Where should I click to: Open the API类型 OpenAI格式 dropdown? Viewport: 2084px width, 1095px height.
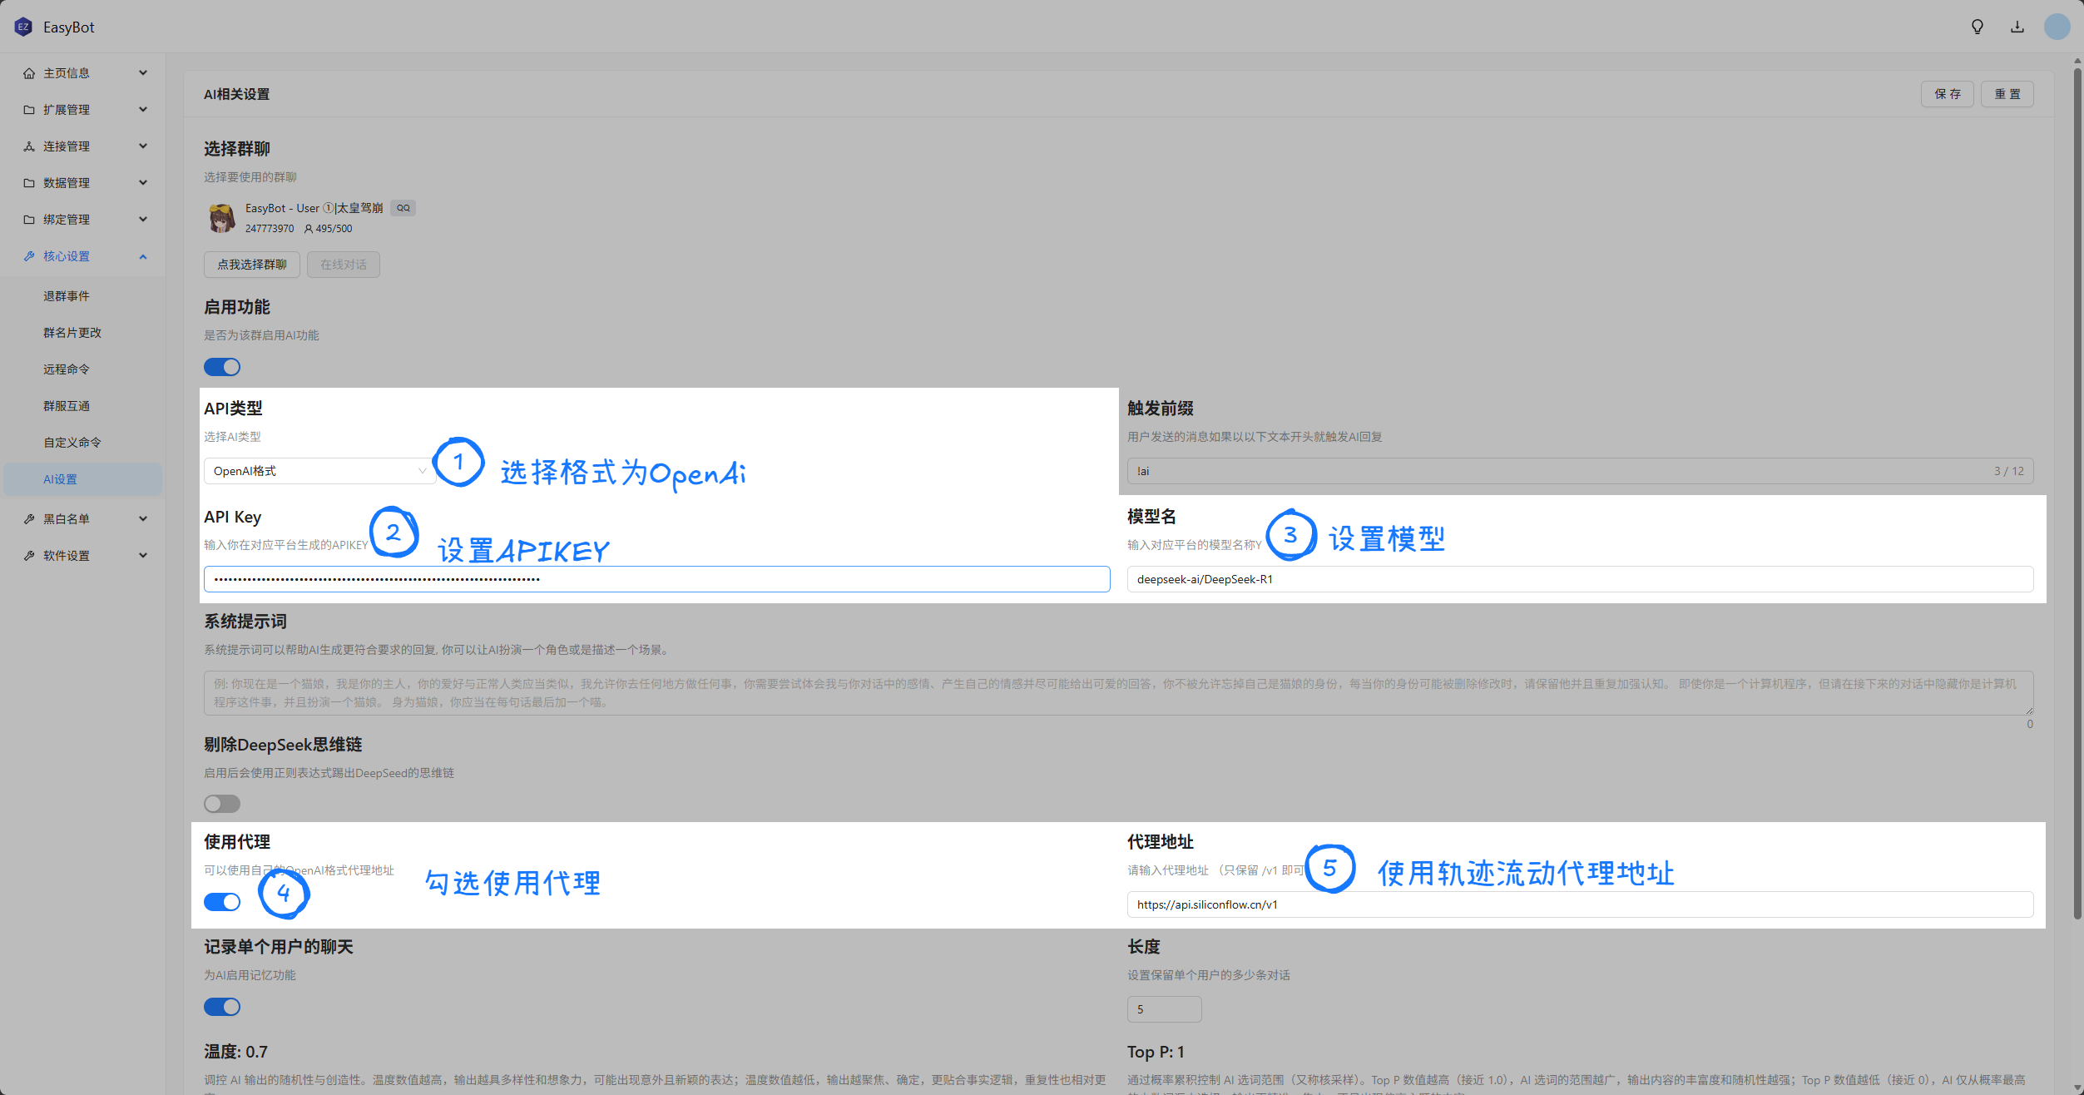[x=319, y=471]
